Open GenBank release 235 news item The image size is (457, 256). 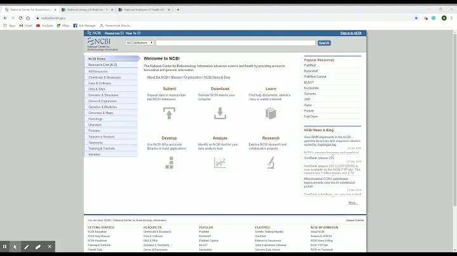pos(319,158)
